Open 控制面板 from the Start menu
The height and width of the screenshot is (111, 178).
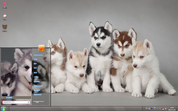coord(37,82)
